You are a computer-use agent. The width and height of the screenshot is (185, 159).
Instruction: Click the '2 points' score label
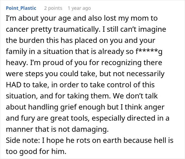click(53, 8)
